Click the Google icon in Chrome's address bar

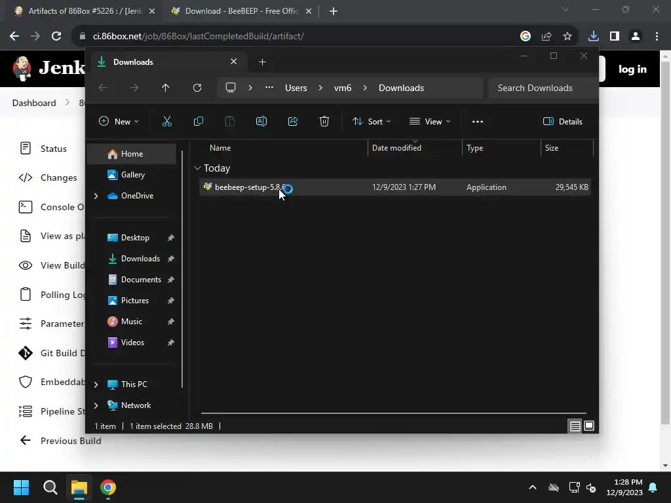pyautogui.click(x=526, y=37)
